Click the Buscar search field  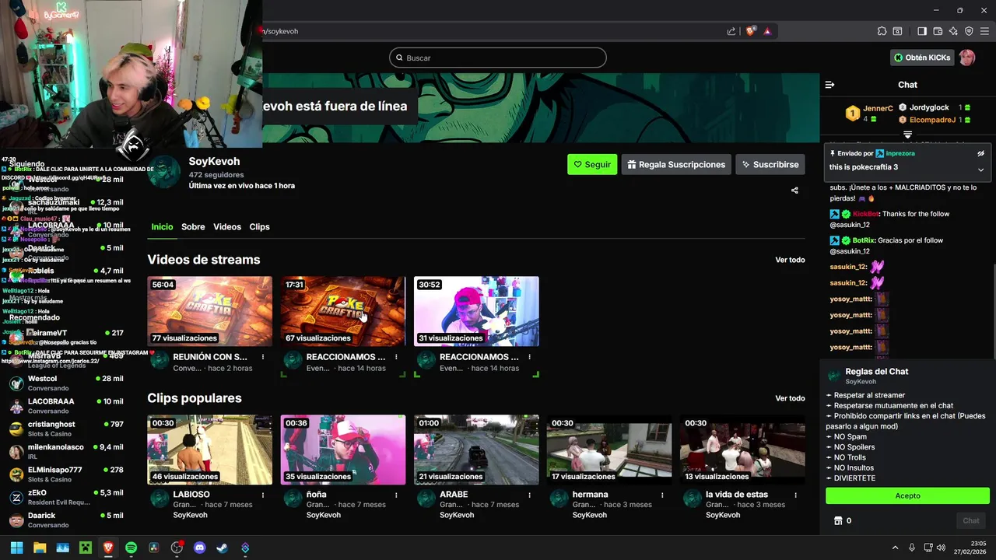pyautogui.click(x=498, y=58)
